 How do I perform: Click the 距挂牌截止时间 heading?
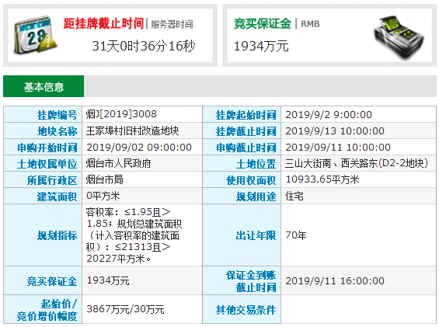point(103,23)
